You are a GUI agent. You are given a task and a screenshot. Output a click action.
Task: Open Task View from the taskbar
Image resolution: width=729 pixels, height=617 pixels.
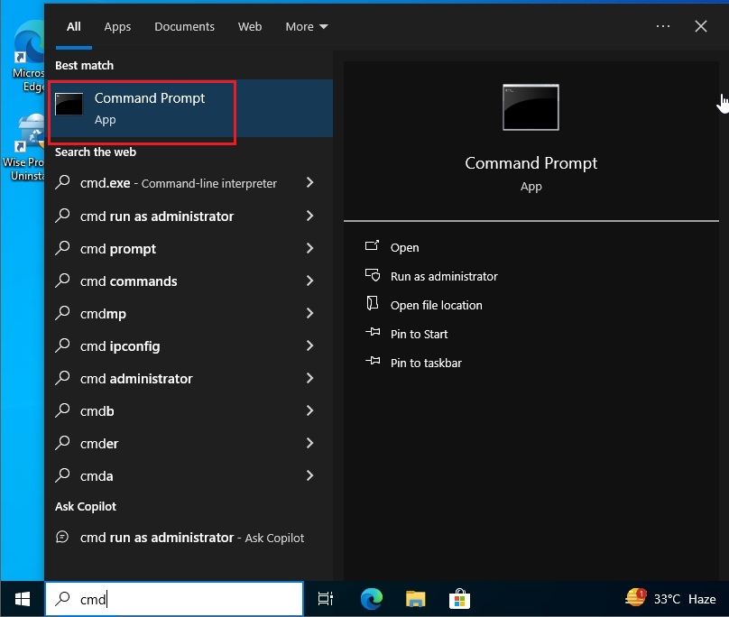[326, 598]
